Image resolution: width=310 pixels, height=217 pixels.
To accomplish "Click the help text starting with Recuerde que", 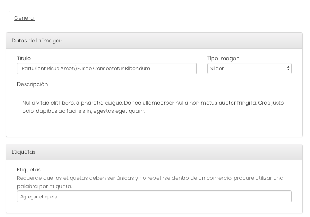I will pyautogui.click(x=150, y=182).
